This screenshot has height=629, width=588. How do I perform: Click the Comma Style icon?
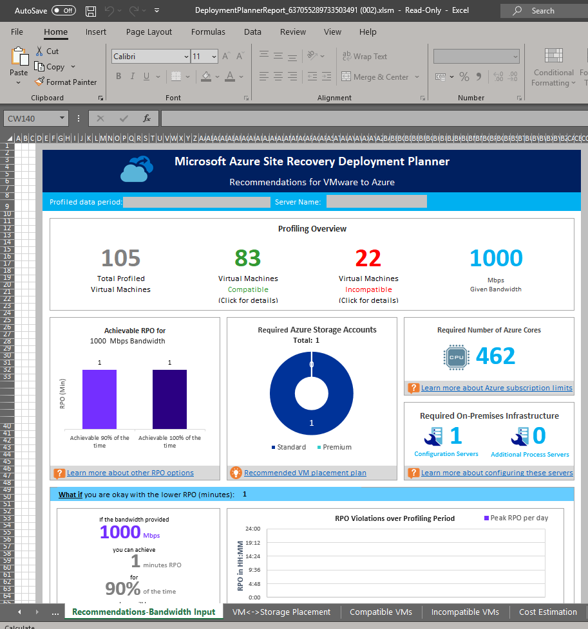tap(479, 77)
